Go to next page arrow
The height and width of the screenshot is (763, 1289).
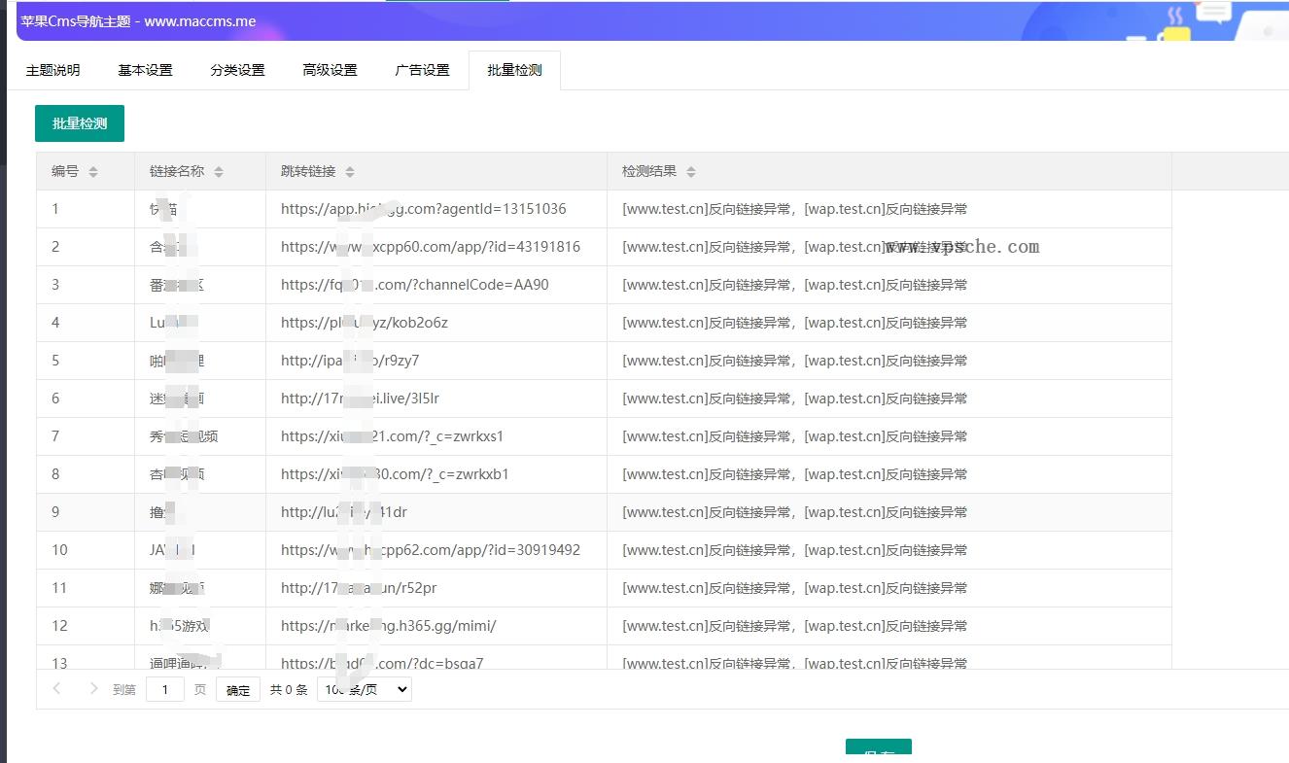[93, 689]
